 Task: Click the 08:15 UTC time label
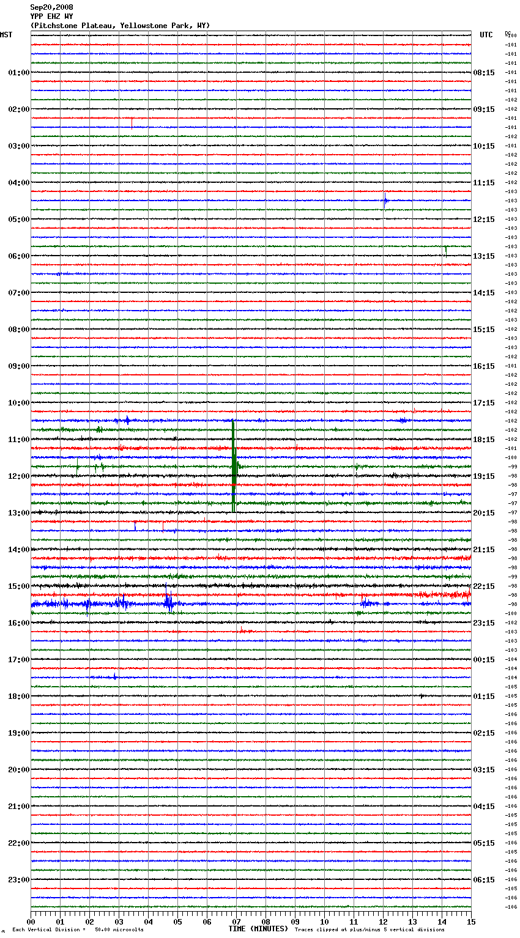484,73
